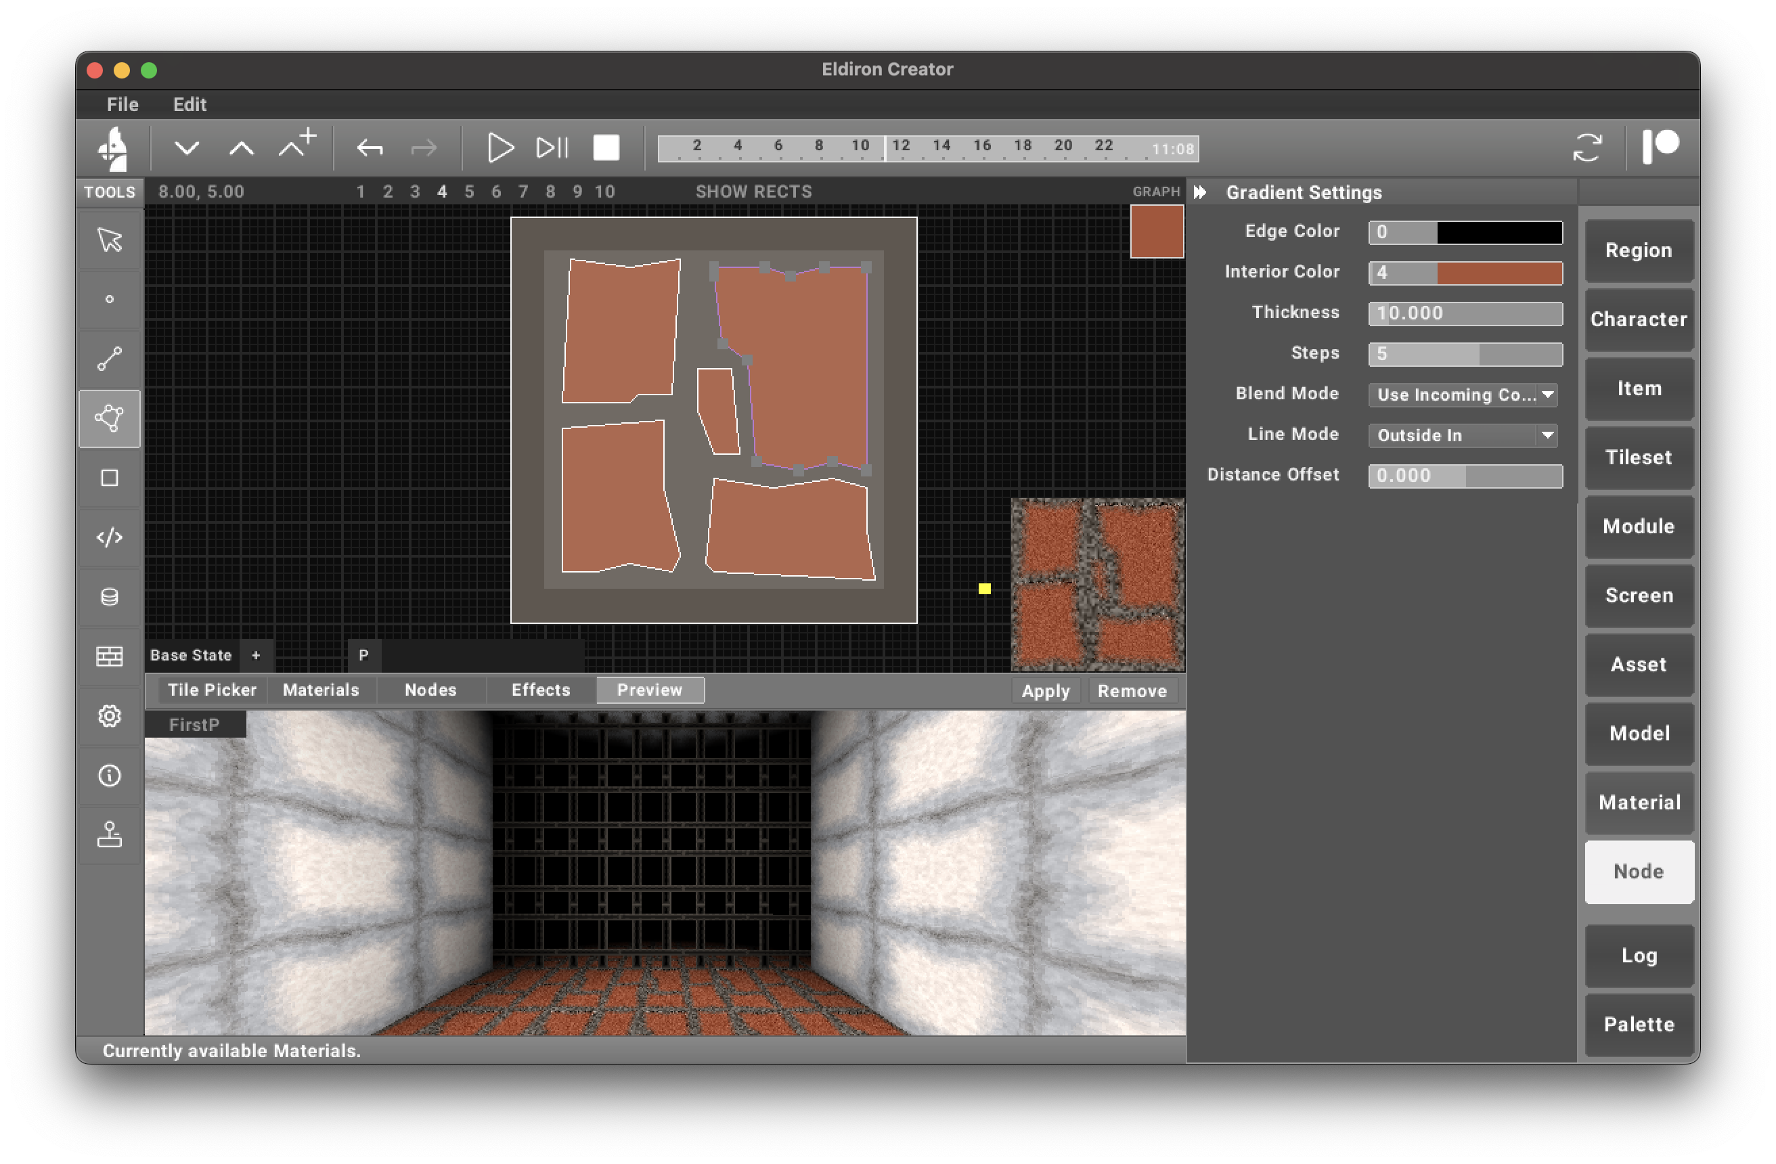Image resolution: width=1776 pixels, height=1164 pixels.
Task: Collapse Gradient Settings with double arrow
Action: (x=1200, y=192)
